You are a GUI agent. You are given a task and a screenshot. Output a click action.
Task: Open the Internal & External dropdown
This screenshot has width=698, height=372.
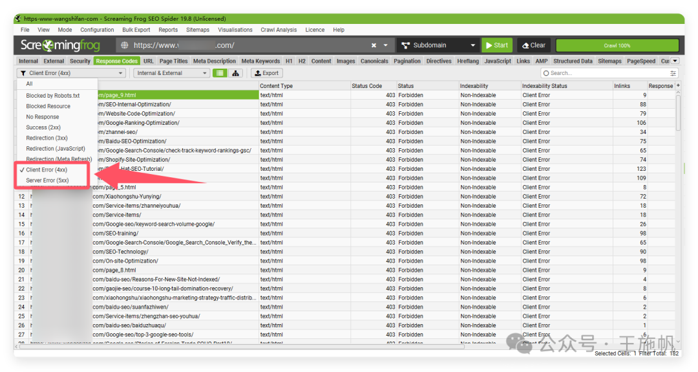point(171,73)
